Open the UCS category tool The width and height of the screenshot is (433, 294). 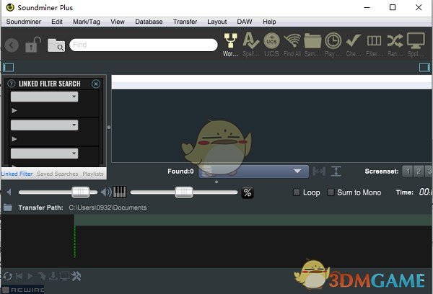click(271, 45)
